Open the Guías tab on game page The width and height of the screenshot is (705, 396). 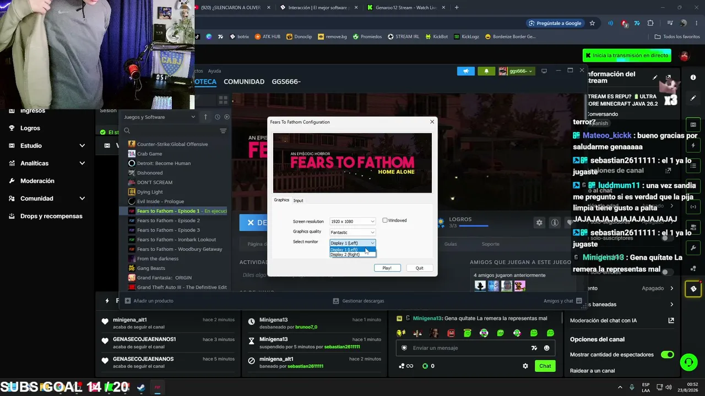coord(451,244)
